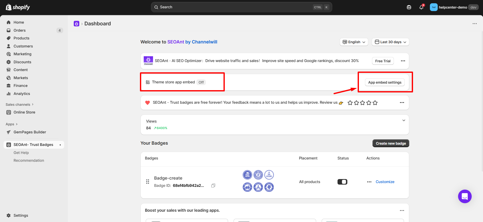Viewport: 483px width, 222px height.
Task: Open Orders in the sidebar
Action: tap(20, 30)
